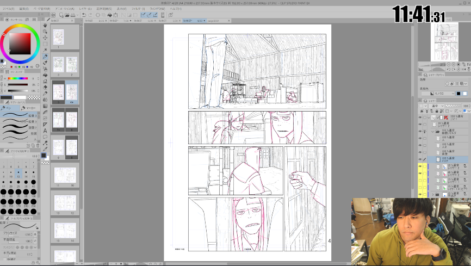This screenshot has width=471, height=266.
Task: Open the 編集(E) menu
Action: tap(24, 9)
